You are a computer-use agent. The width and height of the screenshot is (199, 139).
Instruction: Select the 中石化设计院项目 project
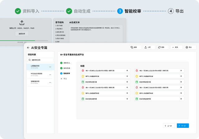(x=40, y=74)
